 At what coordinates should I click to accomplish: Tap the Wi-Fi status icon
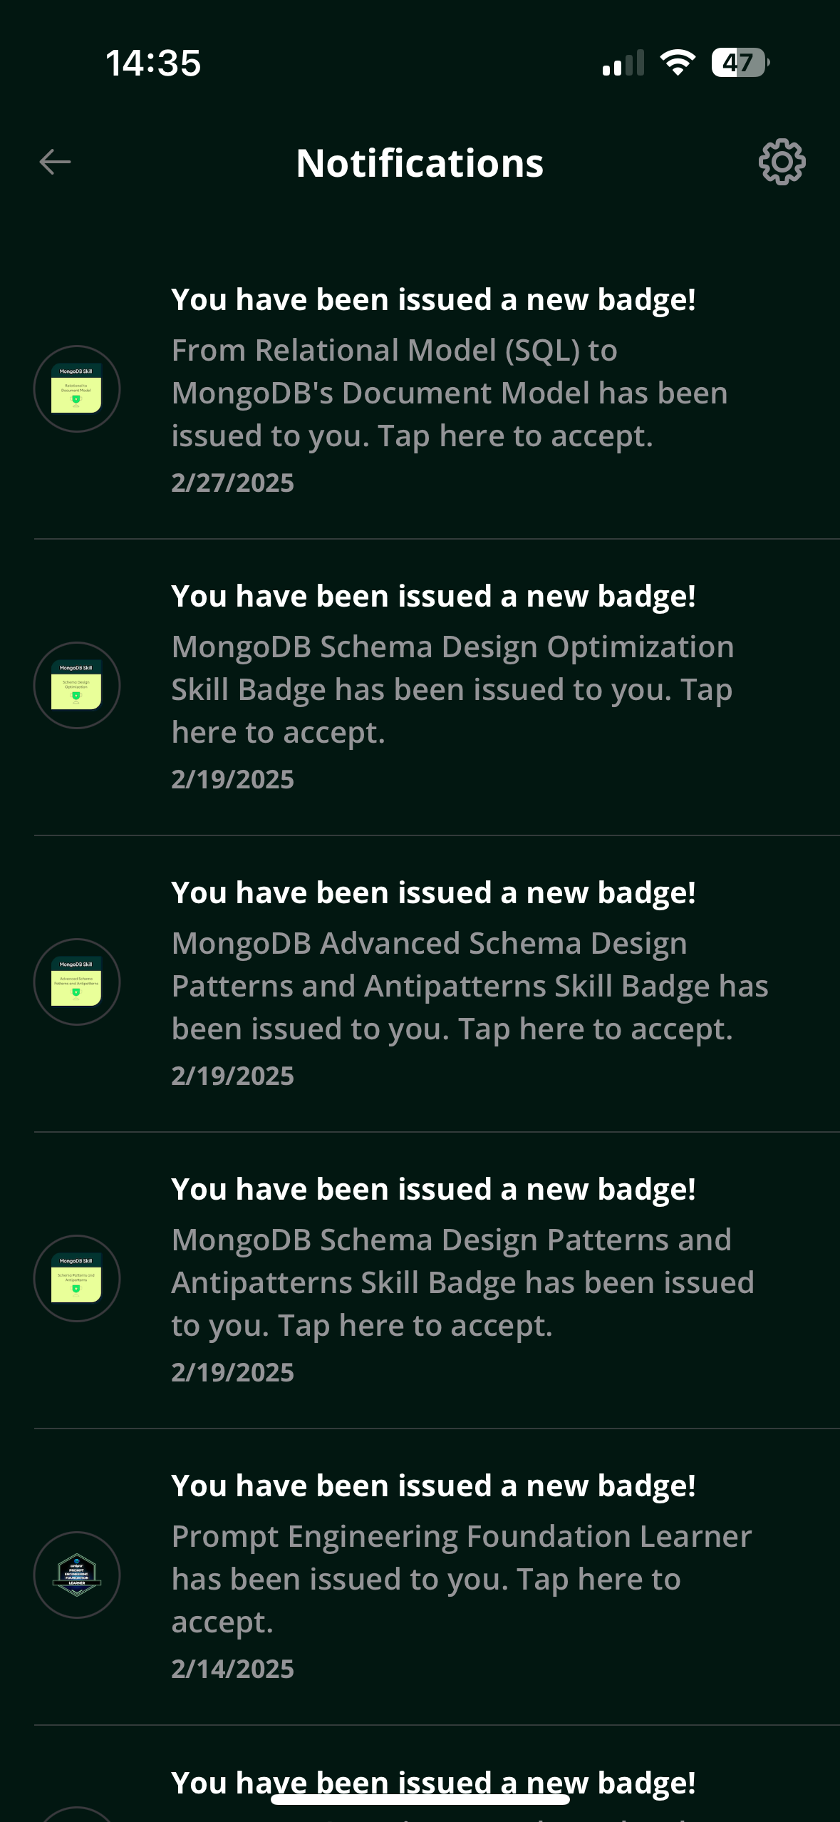pyautogui.click(x=678, y=63)
